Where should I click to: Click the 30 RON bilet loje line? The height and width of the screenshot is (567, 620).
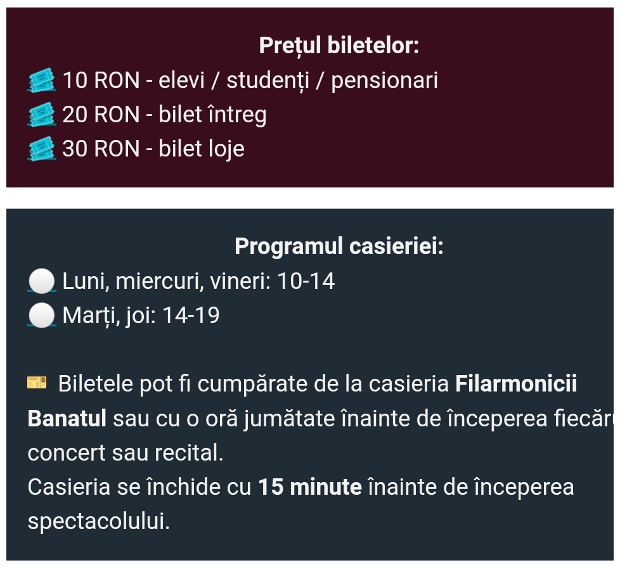pyautogui.click(x=153, y=149)
